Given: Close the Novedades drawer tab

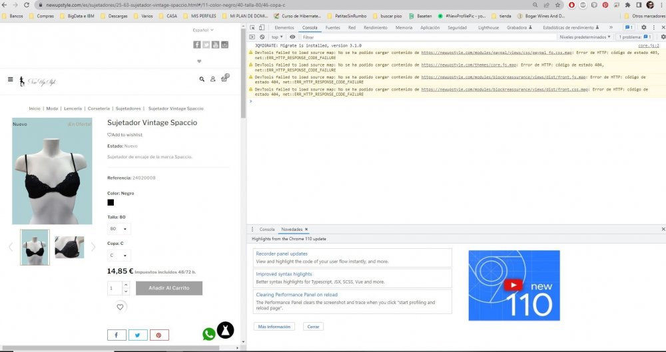Looking at the screenshot, I should [306, 230].
